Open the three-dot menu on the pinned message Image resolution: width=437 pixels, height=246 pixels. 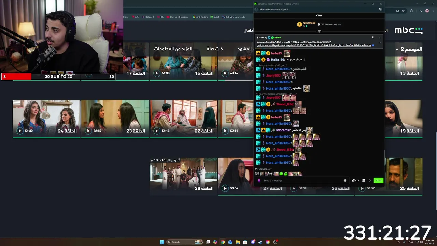pos(379,38)
